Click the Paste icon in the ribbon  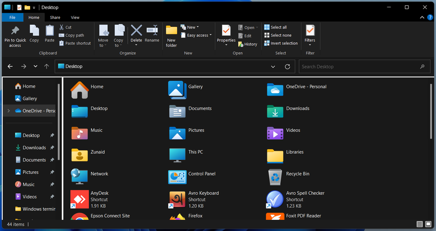(x=49, y=32)
